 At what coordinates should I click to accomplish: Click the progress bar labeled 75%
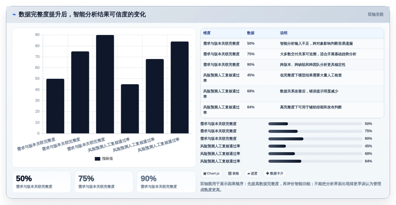315,131
